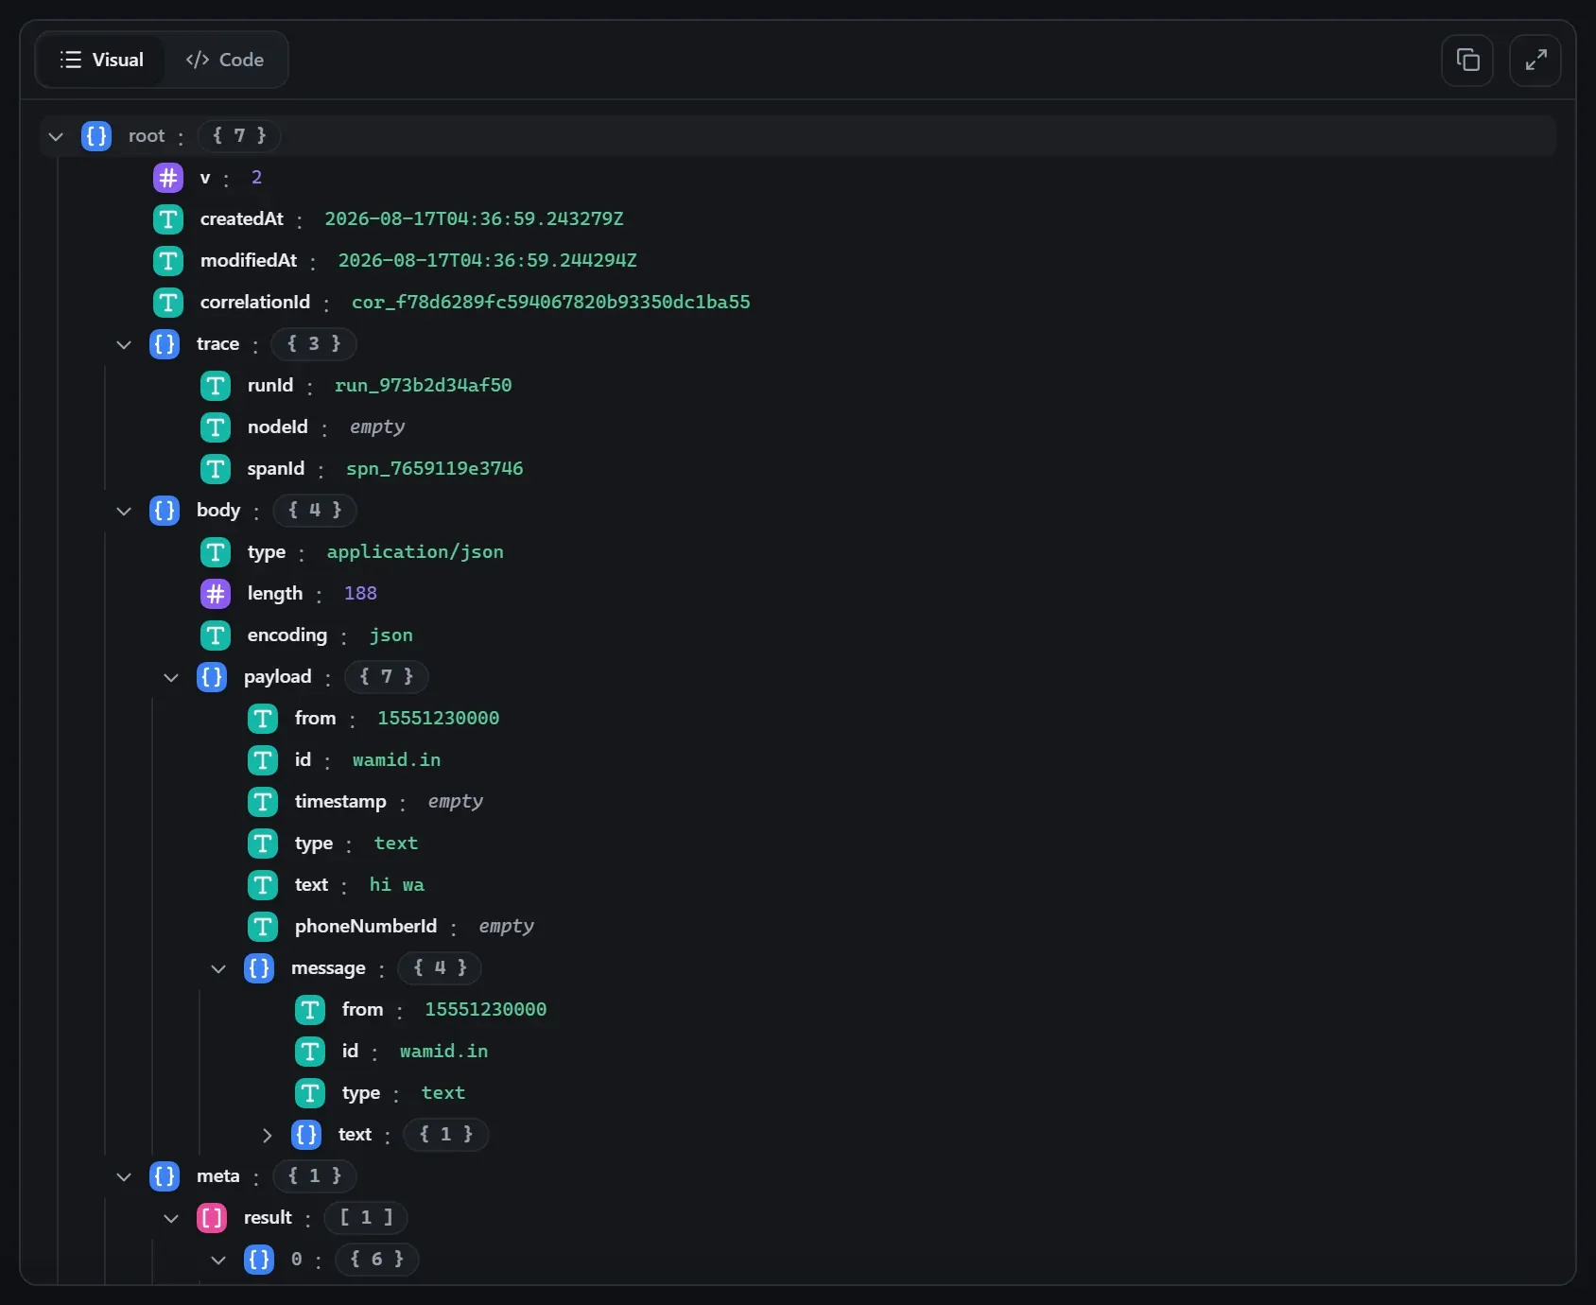Screen dimensions: 1596x1305
Task: Click the result [ 1 ] count badge
Action: coord(366,1218)
